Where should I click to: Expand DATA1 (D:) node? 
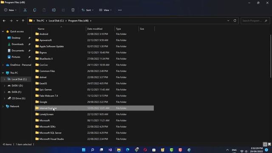point(5,86)
